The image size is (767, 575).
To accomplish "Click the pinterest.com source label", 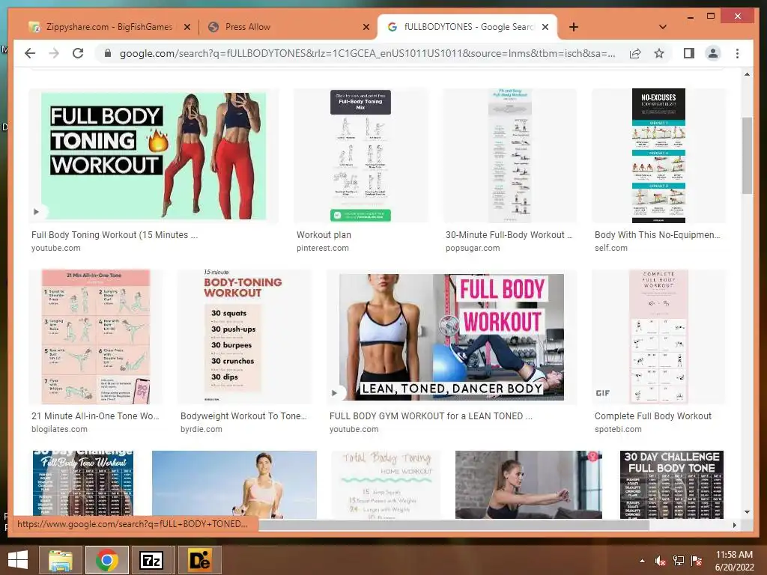I will (323, 249).
